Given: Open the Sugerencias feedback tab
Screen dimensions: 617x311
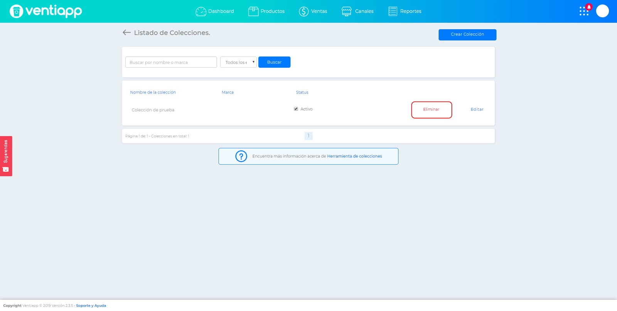Looking at the screenshot, I should point(6,156).
